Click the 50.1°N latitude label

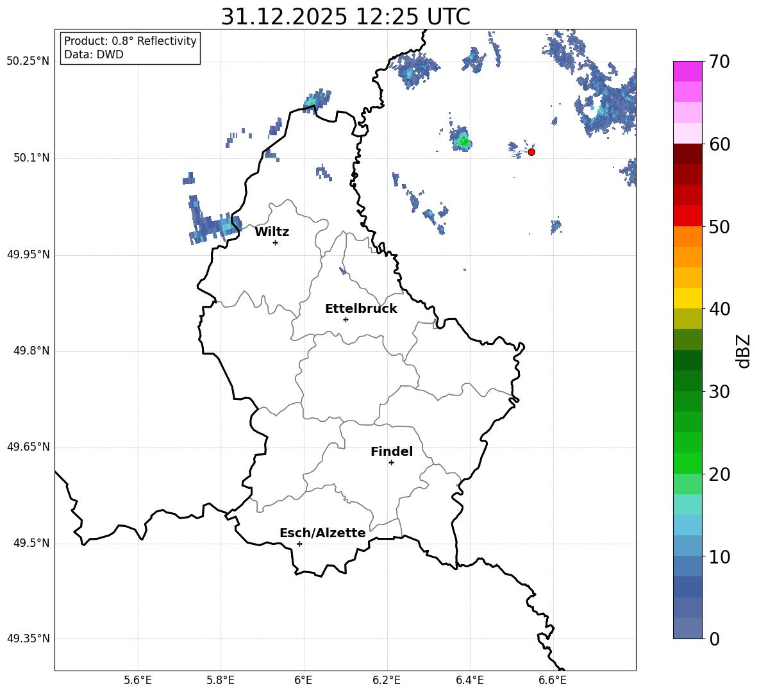tap(31, 158)
